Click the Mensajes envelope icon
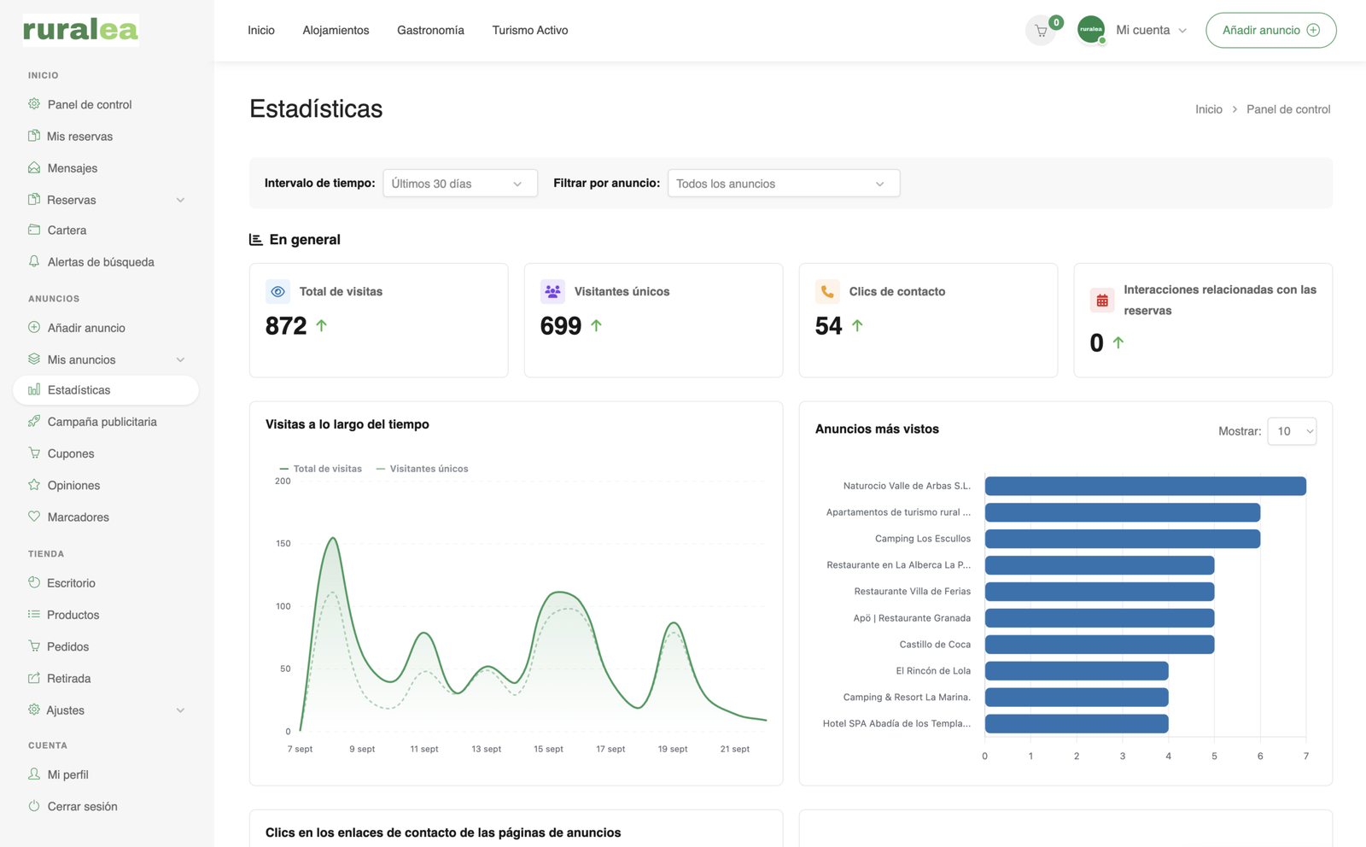This screenshot has width=1366, height=847. click(x=34, y=167)
